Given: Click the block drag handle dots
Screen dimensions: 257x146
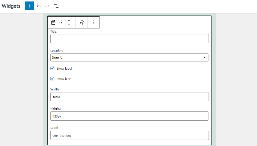Looking at the screenshot, I should point(60,22).
